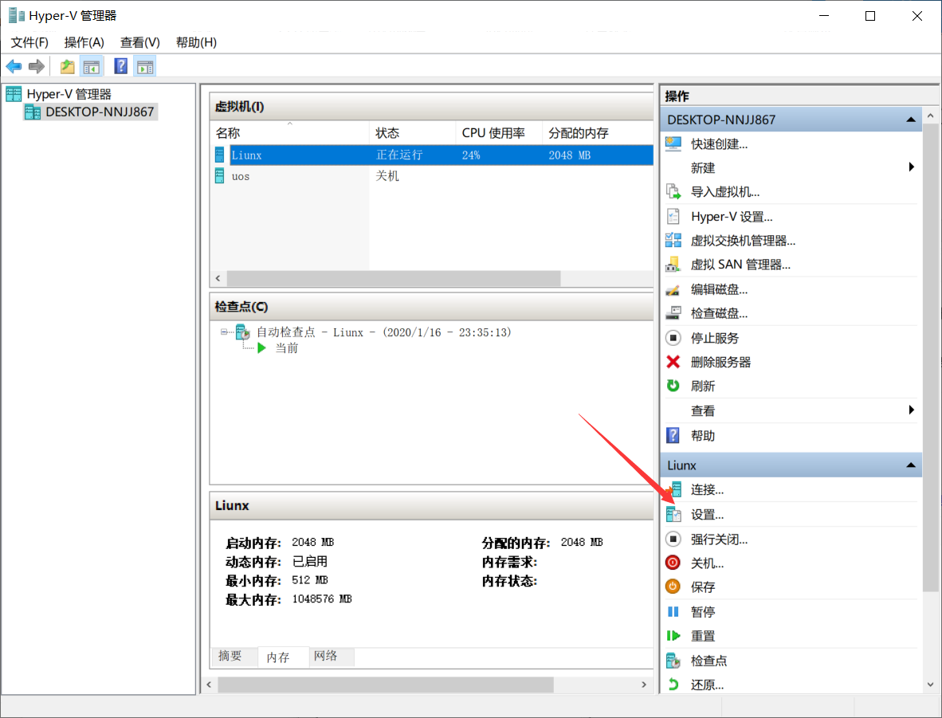点击工具栏的帮助问号图标
Image resolution: width=942 pixels, height=718 pixels.
(x=120, y=66)
